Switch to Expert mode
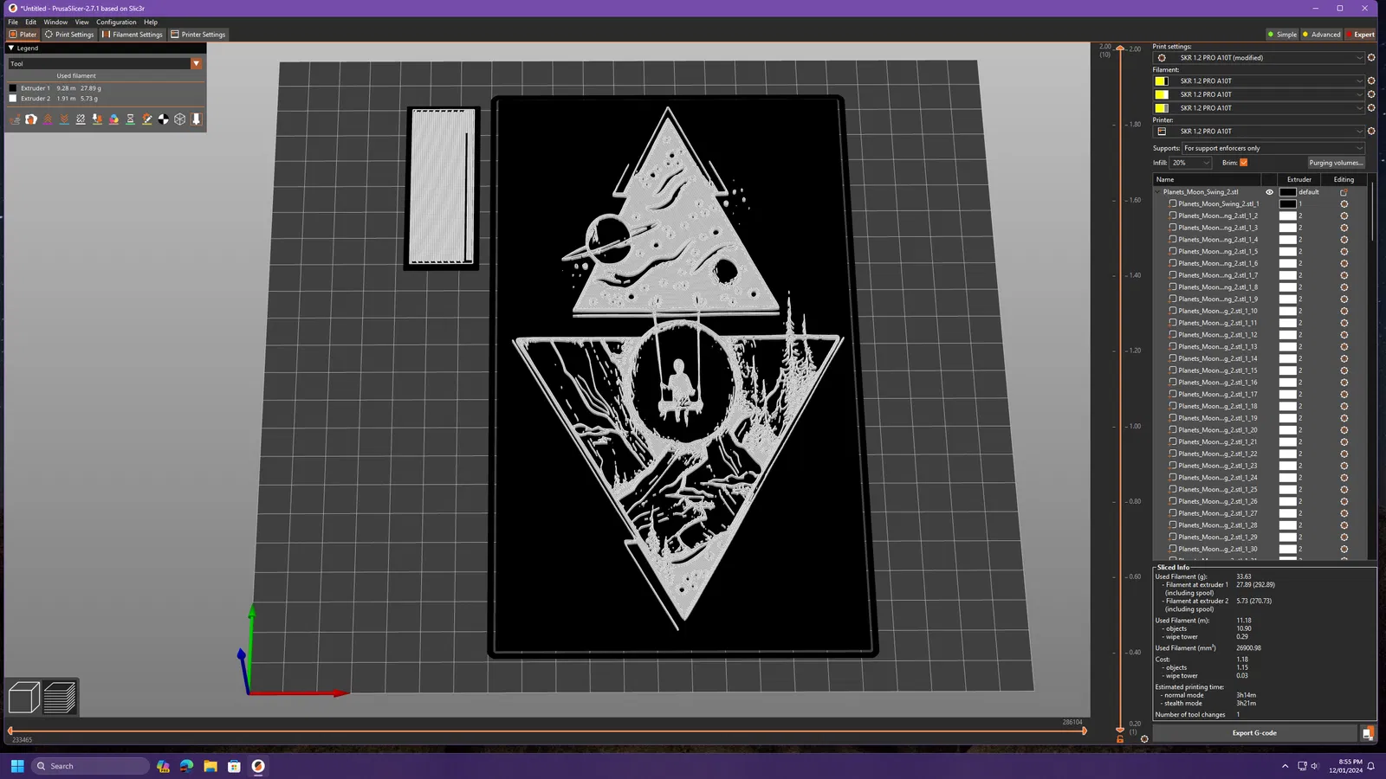The image size is (1386, 779). (x=1361, y=35)
